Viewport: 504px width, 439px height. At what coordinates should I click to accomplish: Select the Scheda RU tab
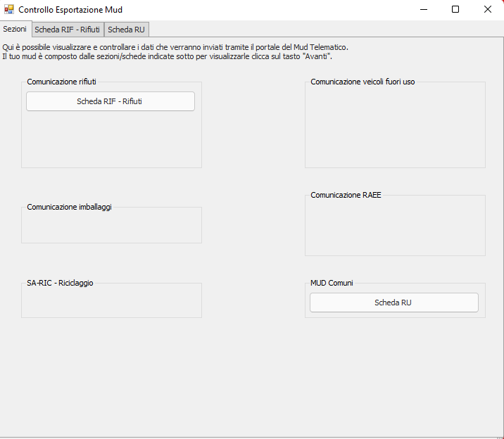(126, 30)
